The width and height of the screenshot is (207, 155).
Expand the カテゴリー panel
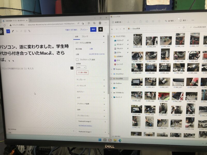point(91,92)
